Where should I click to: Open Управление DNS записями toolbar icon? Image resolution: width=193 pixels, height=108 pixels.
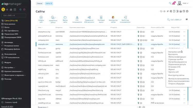click(89, 17)
